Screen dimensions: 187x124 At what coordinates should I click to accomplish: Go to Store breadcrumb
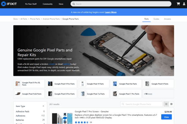pos(15,19)
